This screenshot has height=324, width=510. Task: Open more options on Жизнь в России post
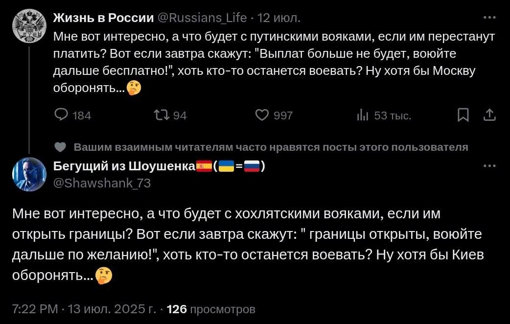tap(489, 18)
